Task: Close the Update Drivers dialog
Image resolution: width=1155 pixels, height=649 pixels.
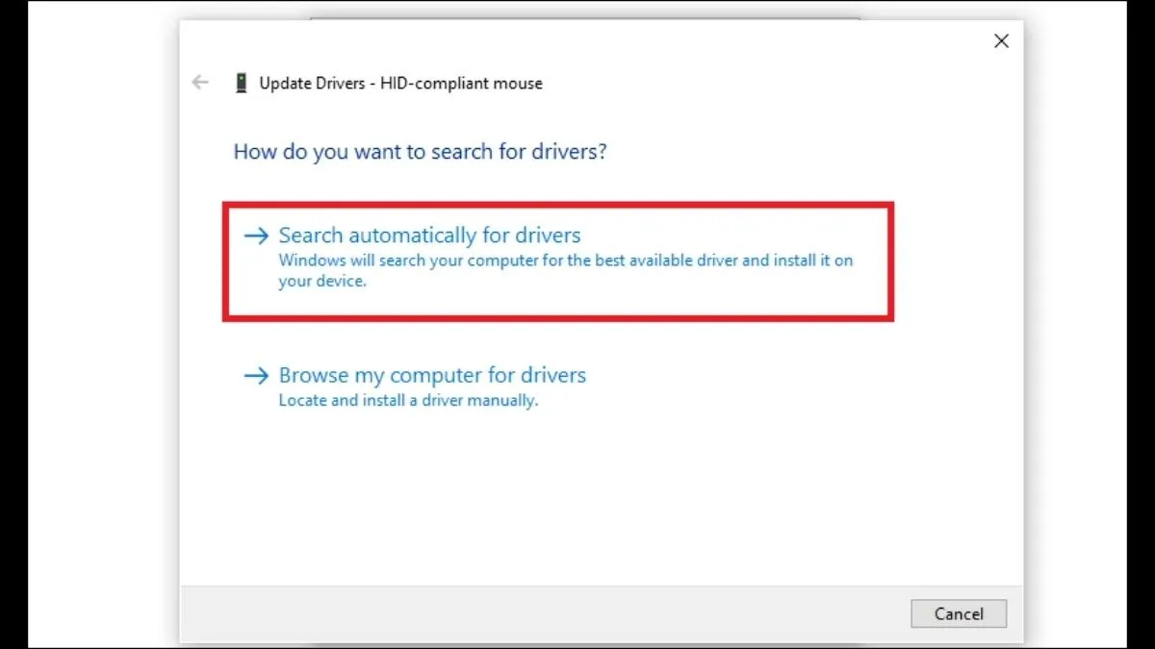Action: 1001,40
